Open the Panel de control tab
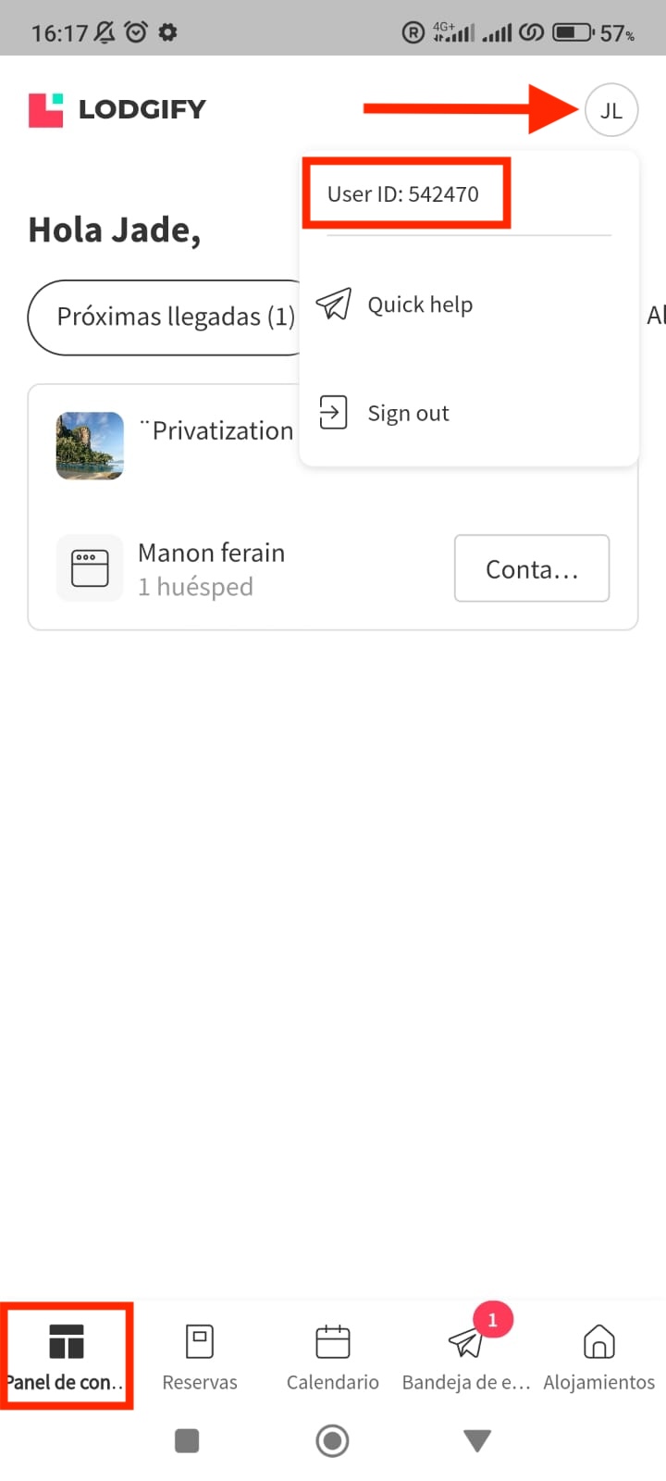 click(x=66, y=1356)
